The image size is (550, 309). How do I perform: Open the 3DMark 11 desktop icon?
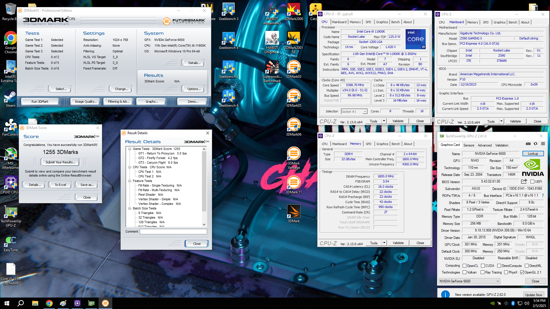[294, 185]
